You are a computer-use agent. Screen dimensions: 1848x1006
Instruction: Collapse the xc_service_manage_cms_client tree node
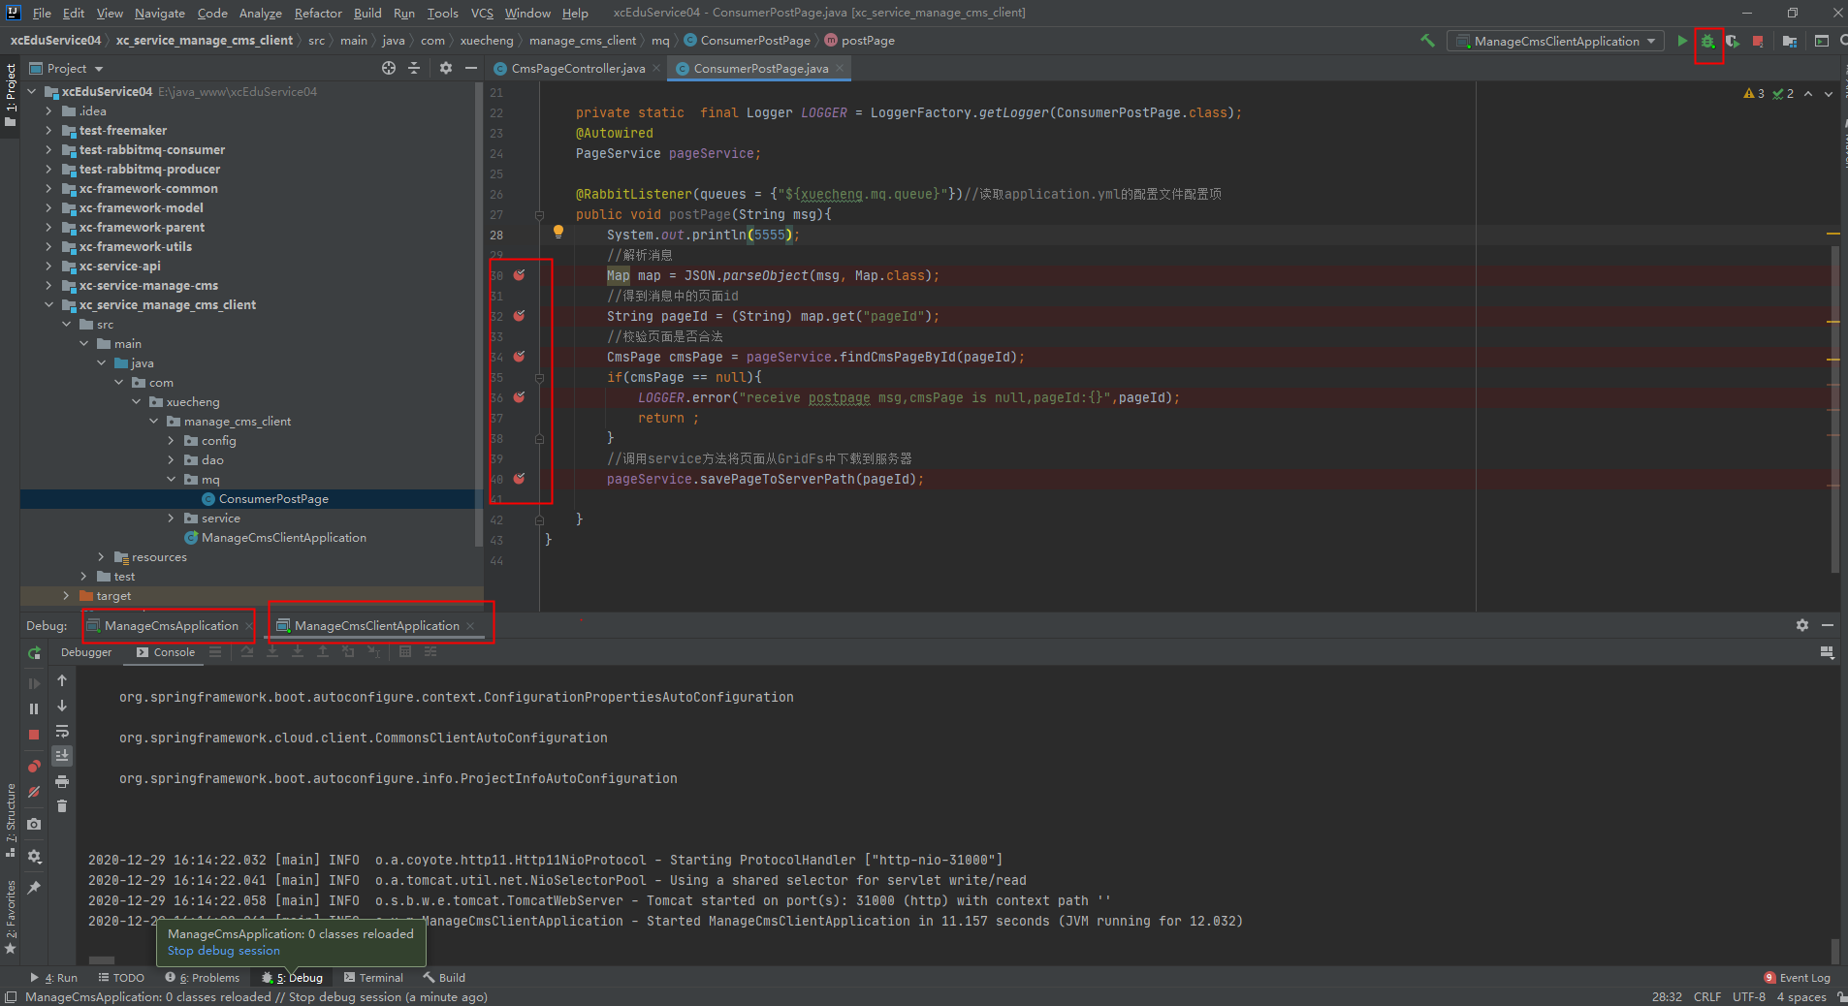pyautogui.click(x=49, y=304)
